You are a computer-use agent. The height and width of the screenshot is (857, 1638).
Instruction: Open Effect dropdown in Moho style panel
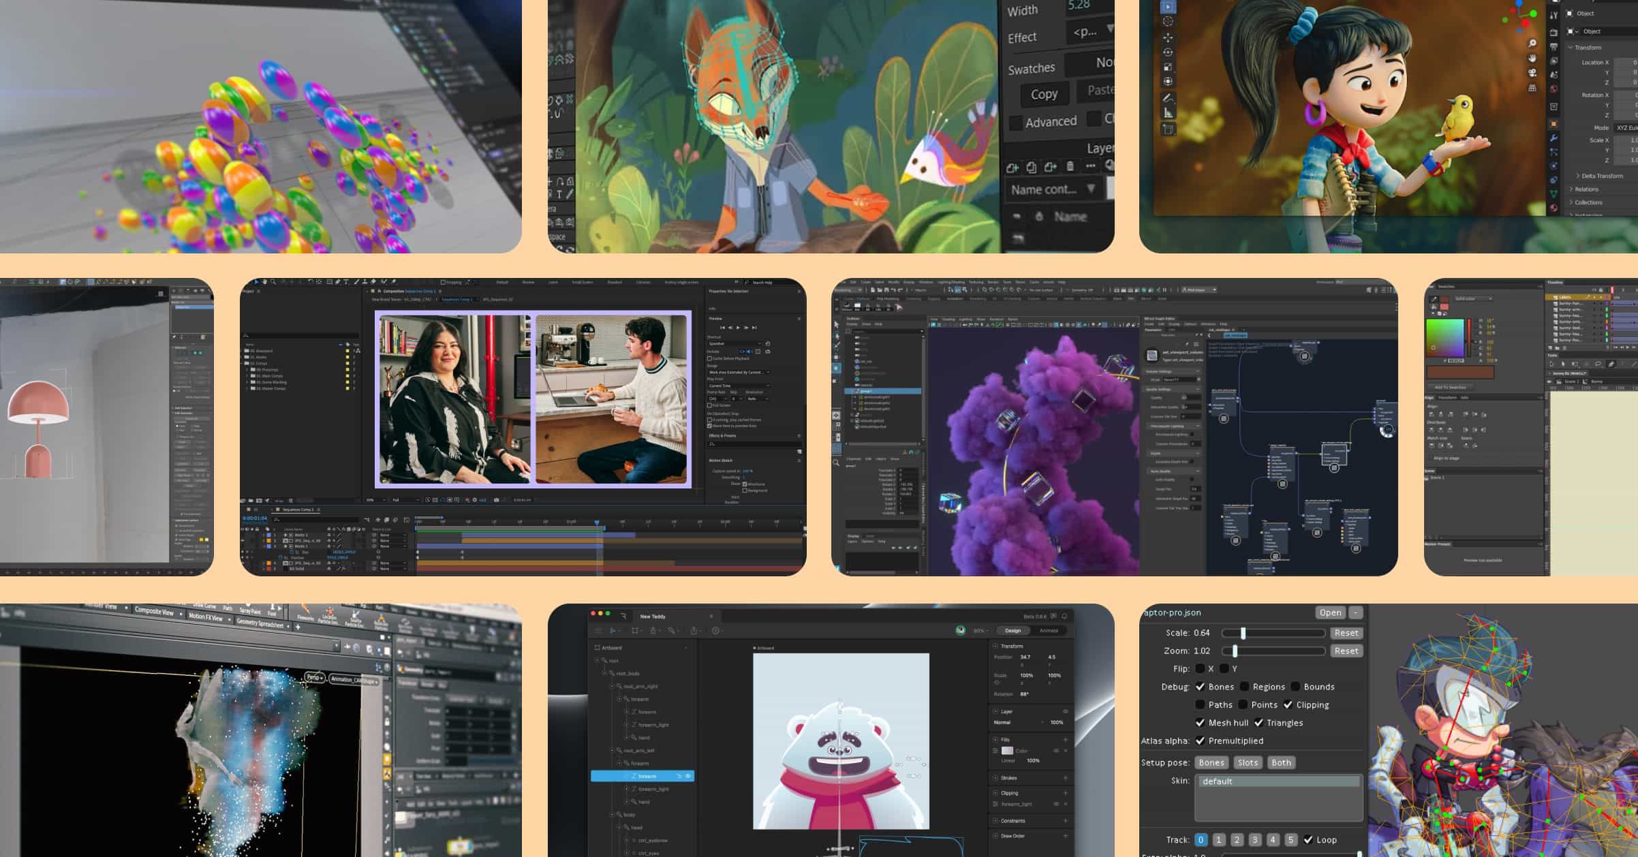[x=1090, y=32]
